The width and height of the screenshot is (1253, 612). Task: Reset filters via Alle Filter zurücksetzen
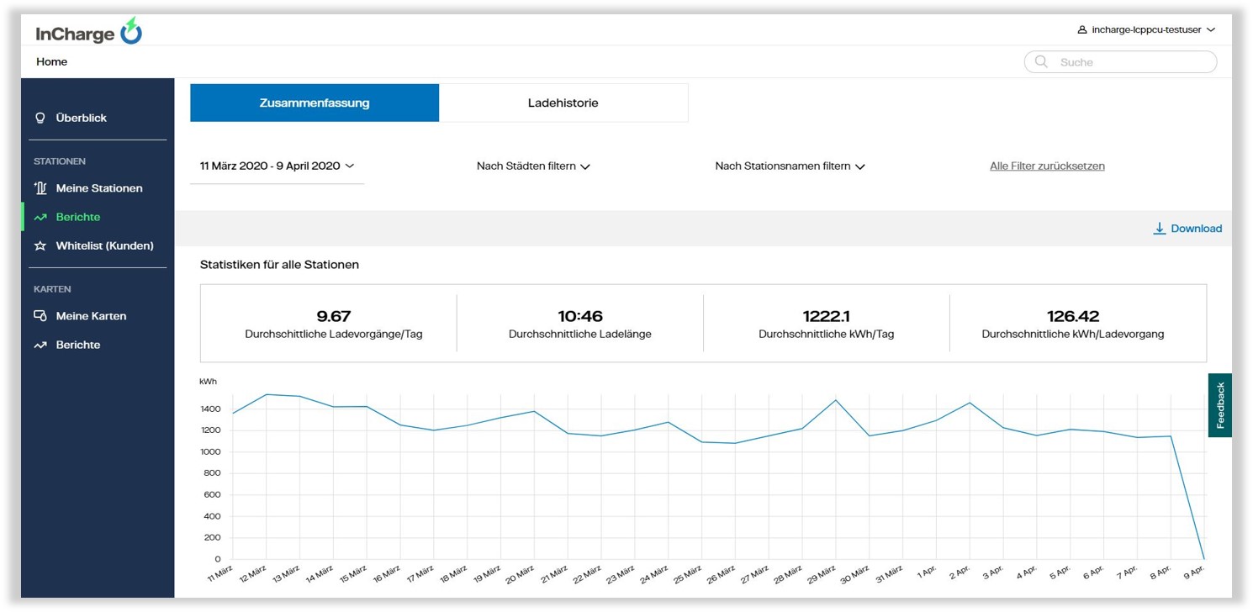pyautogui.click(x=1047, y=166)
